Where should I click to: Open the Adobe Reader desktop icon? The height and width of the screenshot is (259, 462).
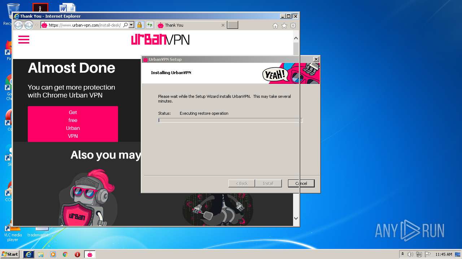[x=40, y=7]
